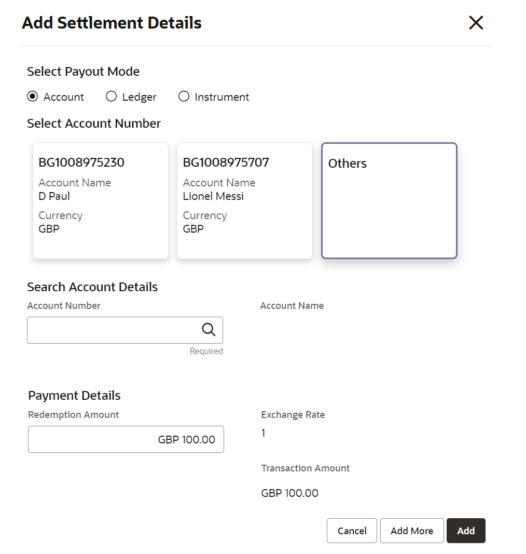Image resolution: width=526 pixels, height=554 pixels.
Task: Choose Ledger as payout mode
Action: point(111,97)
